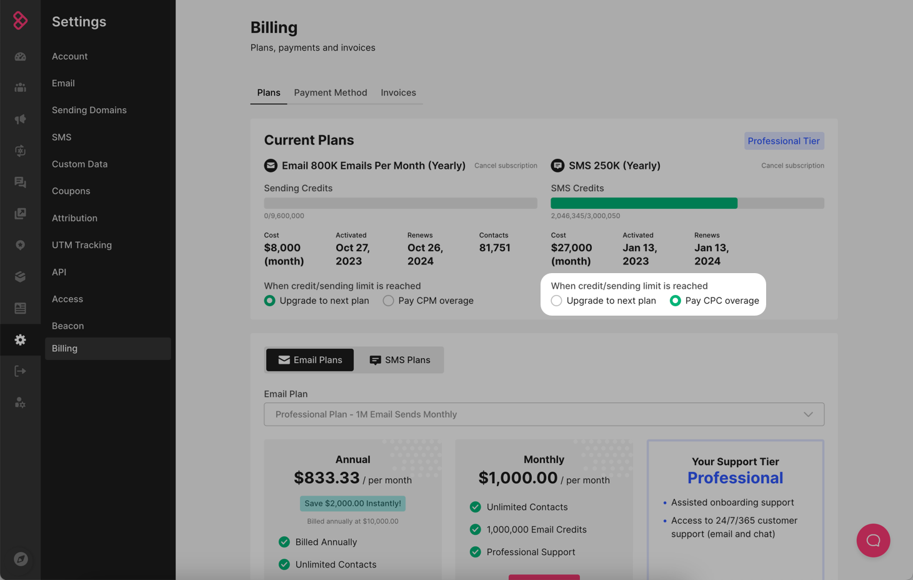Open the dashboard speedometer icon
This screenshot has width=913, height=580.
(x=20, y=56)
